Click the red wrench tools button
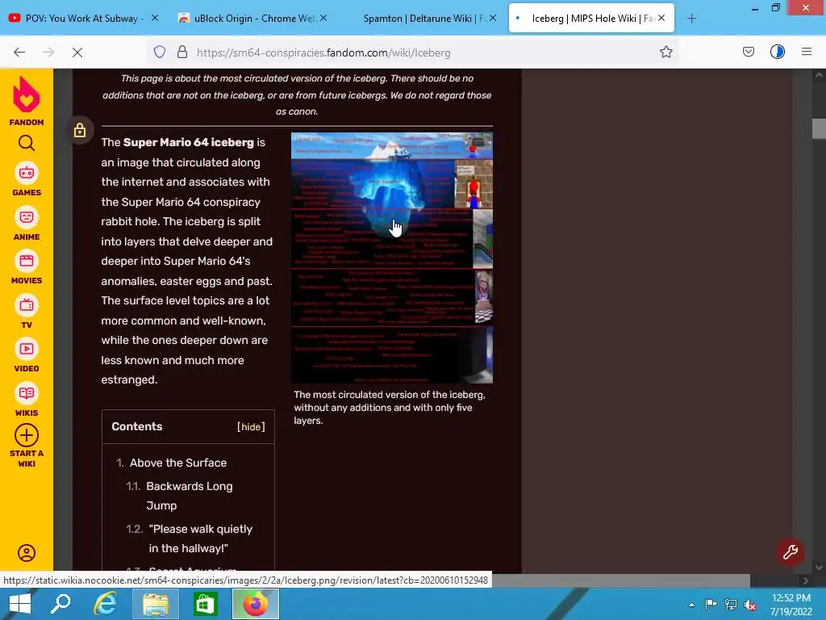Image resolution: width=826 pixels, height=620 pixels. (791, 552)
